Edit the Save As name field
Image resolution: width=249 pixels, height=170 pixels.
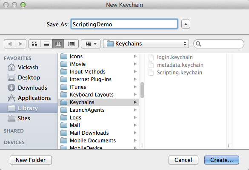(x=124, y=24)
